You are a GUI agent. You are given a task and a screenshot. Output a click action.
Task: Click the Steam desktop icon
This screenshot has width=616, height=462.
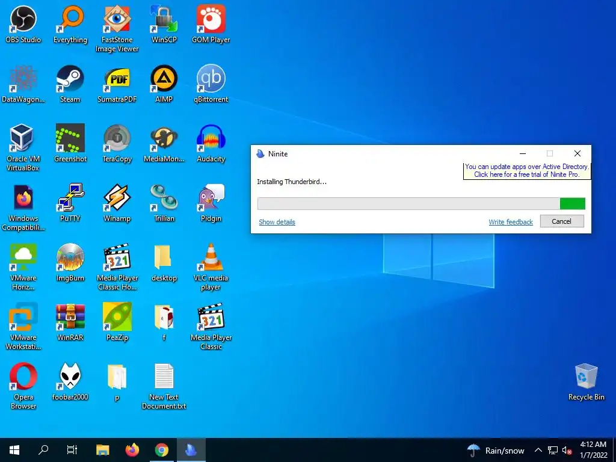tap(70, 84)
